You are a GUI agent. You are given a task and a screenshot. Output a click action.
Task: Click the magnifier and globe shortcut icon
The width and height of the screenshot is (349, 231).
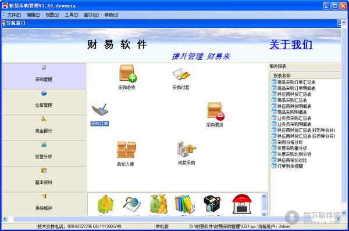click(132, 204)
